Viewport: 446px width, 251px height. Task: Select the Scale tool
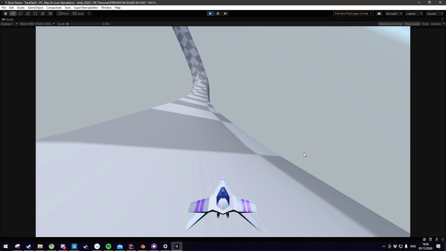28,13
